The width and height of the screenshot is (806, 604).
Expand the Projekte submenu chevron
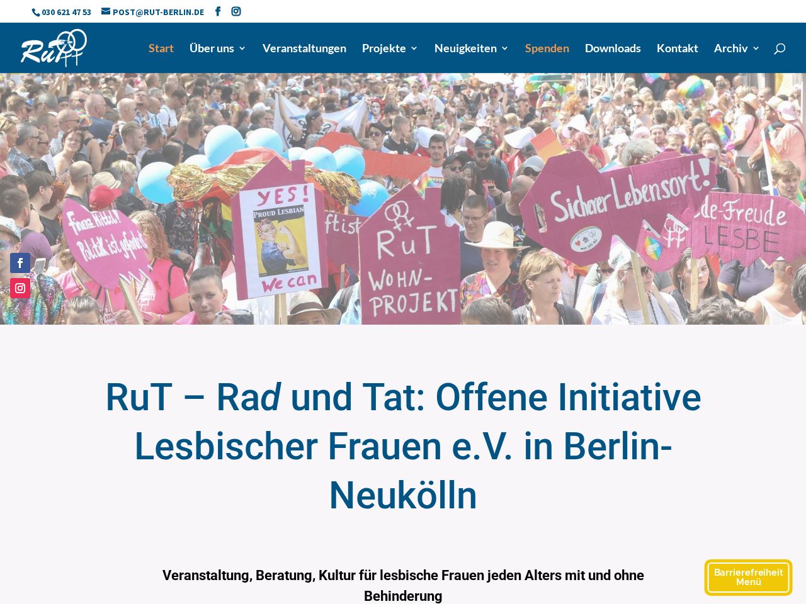(x=414, y=48)
